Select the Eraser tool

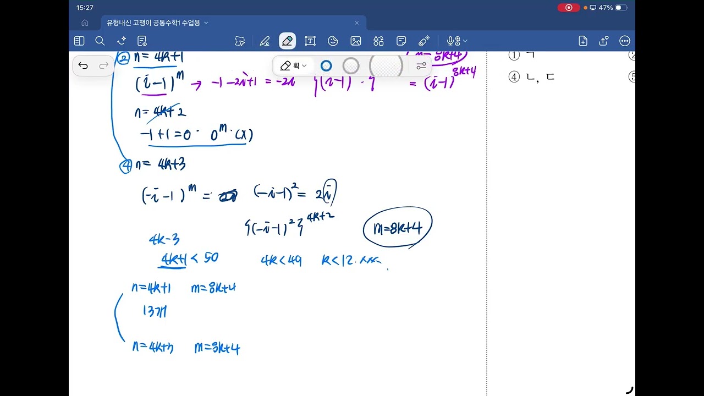(287, 41)
